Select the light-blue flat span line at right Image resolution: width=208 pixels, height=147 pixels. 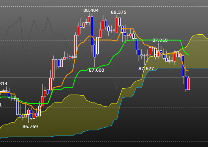click(183, 68)
